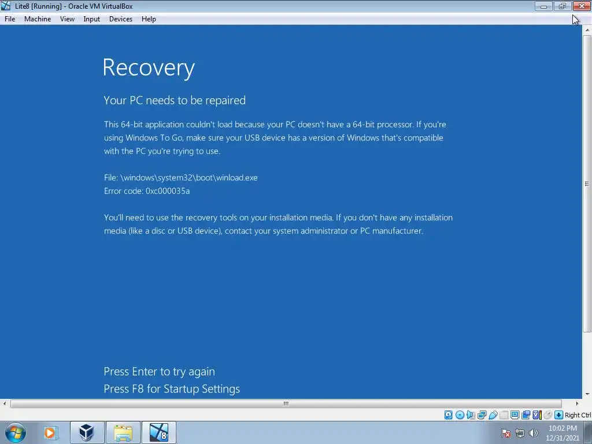The image size is (592, 444).
Task: Open the Machine menu
Action: [x=38, y=19]
